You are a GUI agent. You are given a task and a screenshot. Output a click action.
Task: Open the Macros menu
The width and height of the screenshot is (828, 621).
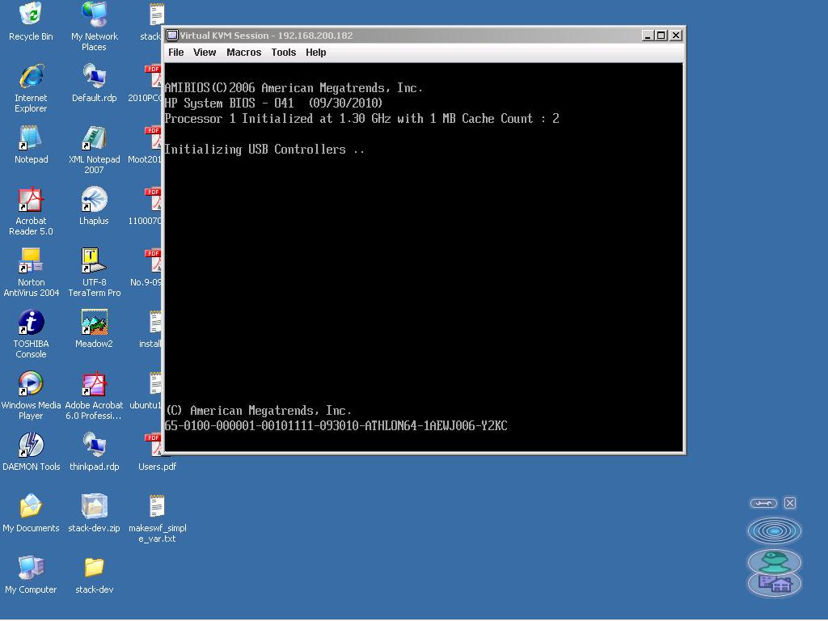(x=244, y=53)
